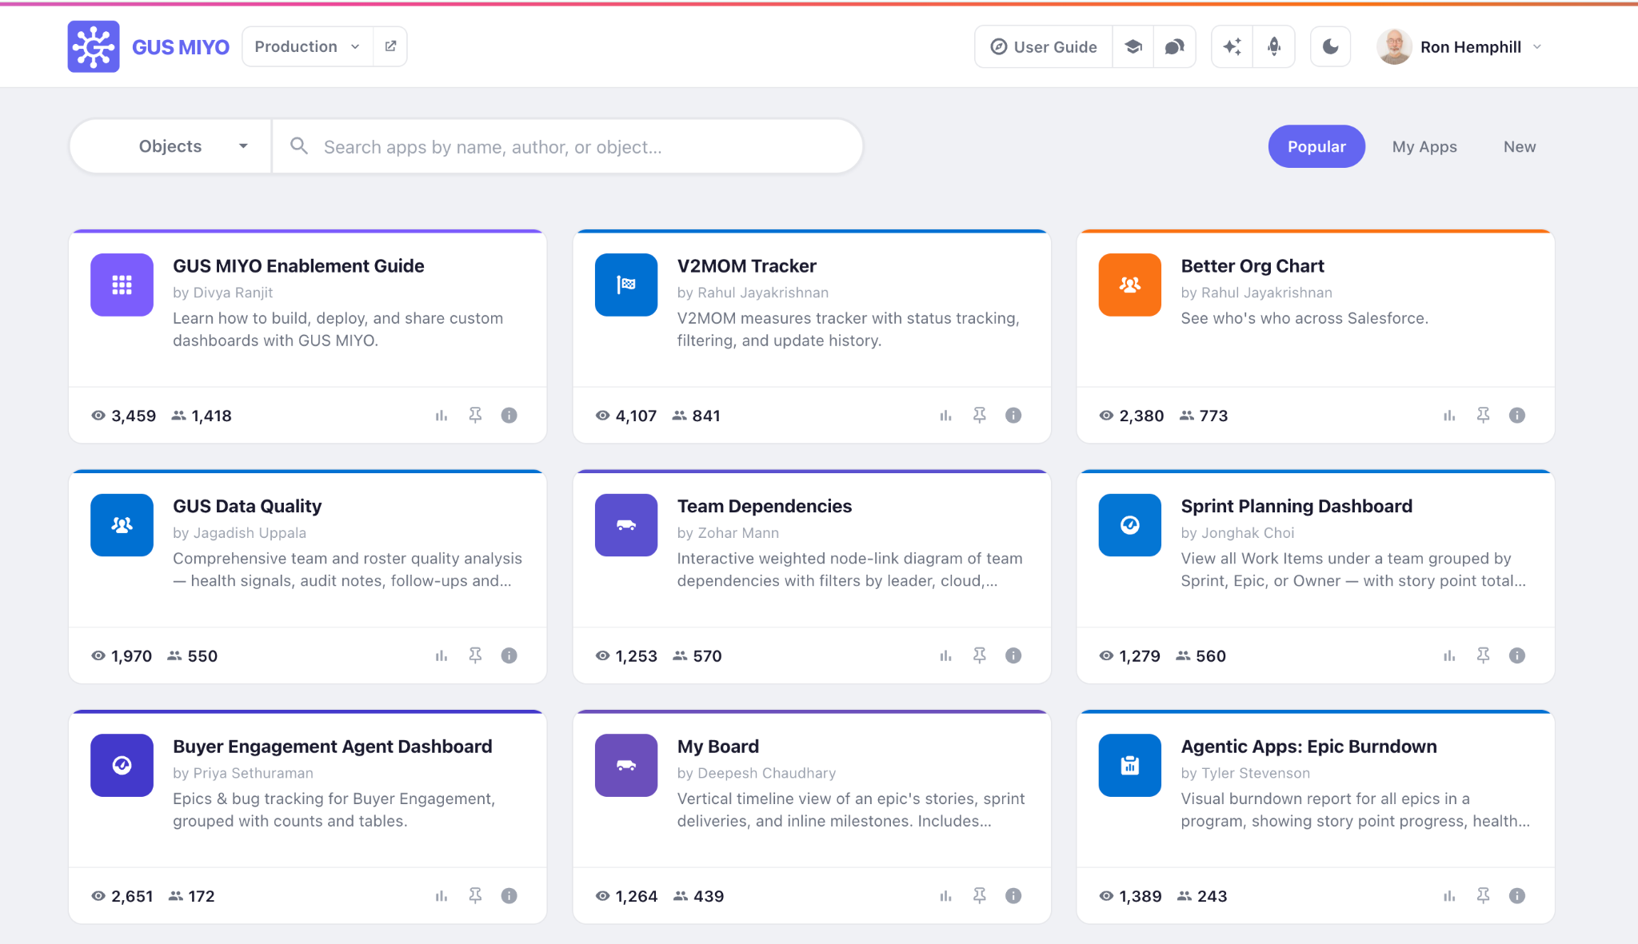The height and width of the screenshot is (944, 1638).
Task: Pin the GUS MIYO Enablement Guide app
Action: pos(475,415)
